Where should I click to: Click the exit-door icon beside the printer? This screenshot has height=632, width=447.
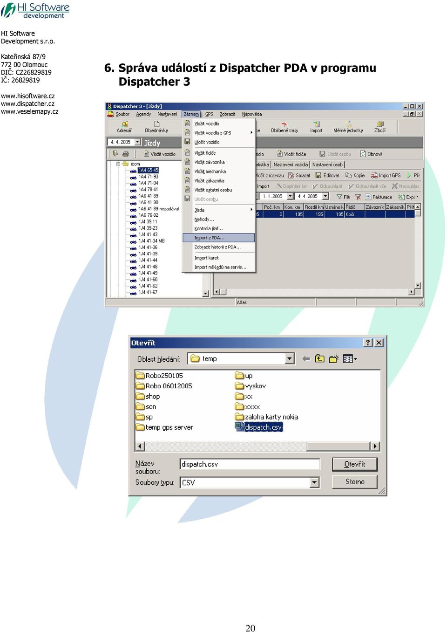tap(115, 154)
